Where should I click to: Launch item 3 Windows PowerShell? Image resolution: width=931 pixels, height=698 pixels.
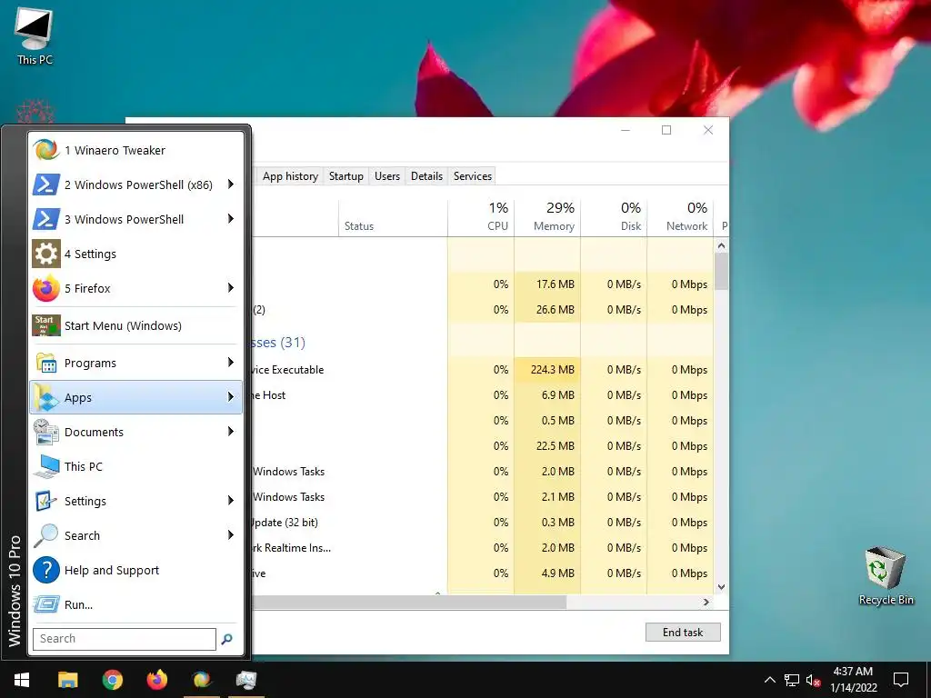(x=136, y=219)
